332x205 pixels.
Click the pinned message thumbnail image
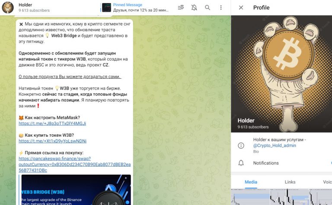(x=106, y=7)
